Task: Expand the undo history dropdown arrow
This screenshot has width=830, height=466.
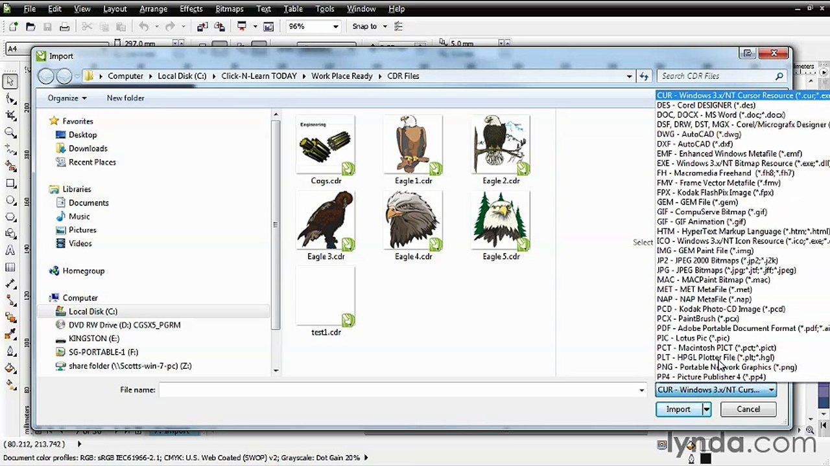Action: point(156,27)
